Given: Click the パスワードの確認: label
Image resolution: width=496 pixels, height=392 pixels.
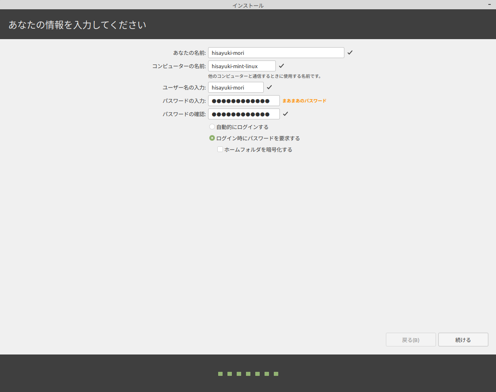Looking at the screenshot, I should pyautogui.click(x=184, y=114).
